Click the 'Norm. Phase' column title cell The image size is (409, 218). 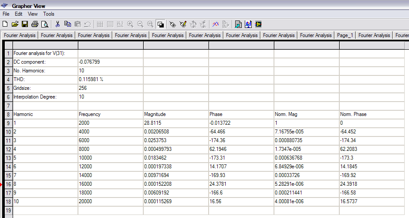tap(372, 114)
